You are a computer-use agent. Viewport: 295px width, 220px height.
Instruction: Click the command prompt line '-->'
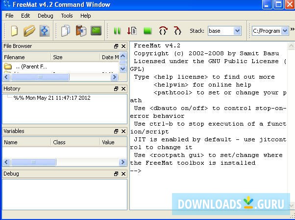[x=135, y=171]
